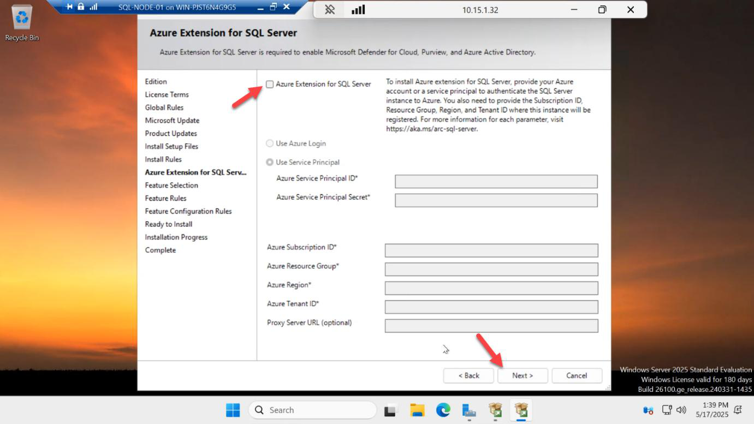Viewport: 754px width, 424px height.
Task: Select the Use Service Principal radio button
Action: [x=270, y=162]
